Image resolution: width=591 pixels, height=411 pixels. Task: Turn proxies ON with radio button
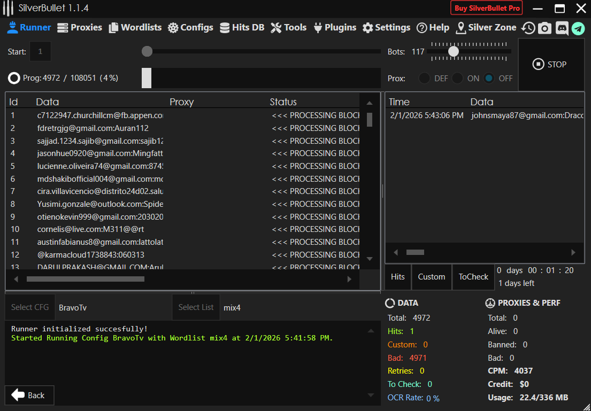(x=457, y=78)
